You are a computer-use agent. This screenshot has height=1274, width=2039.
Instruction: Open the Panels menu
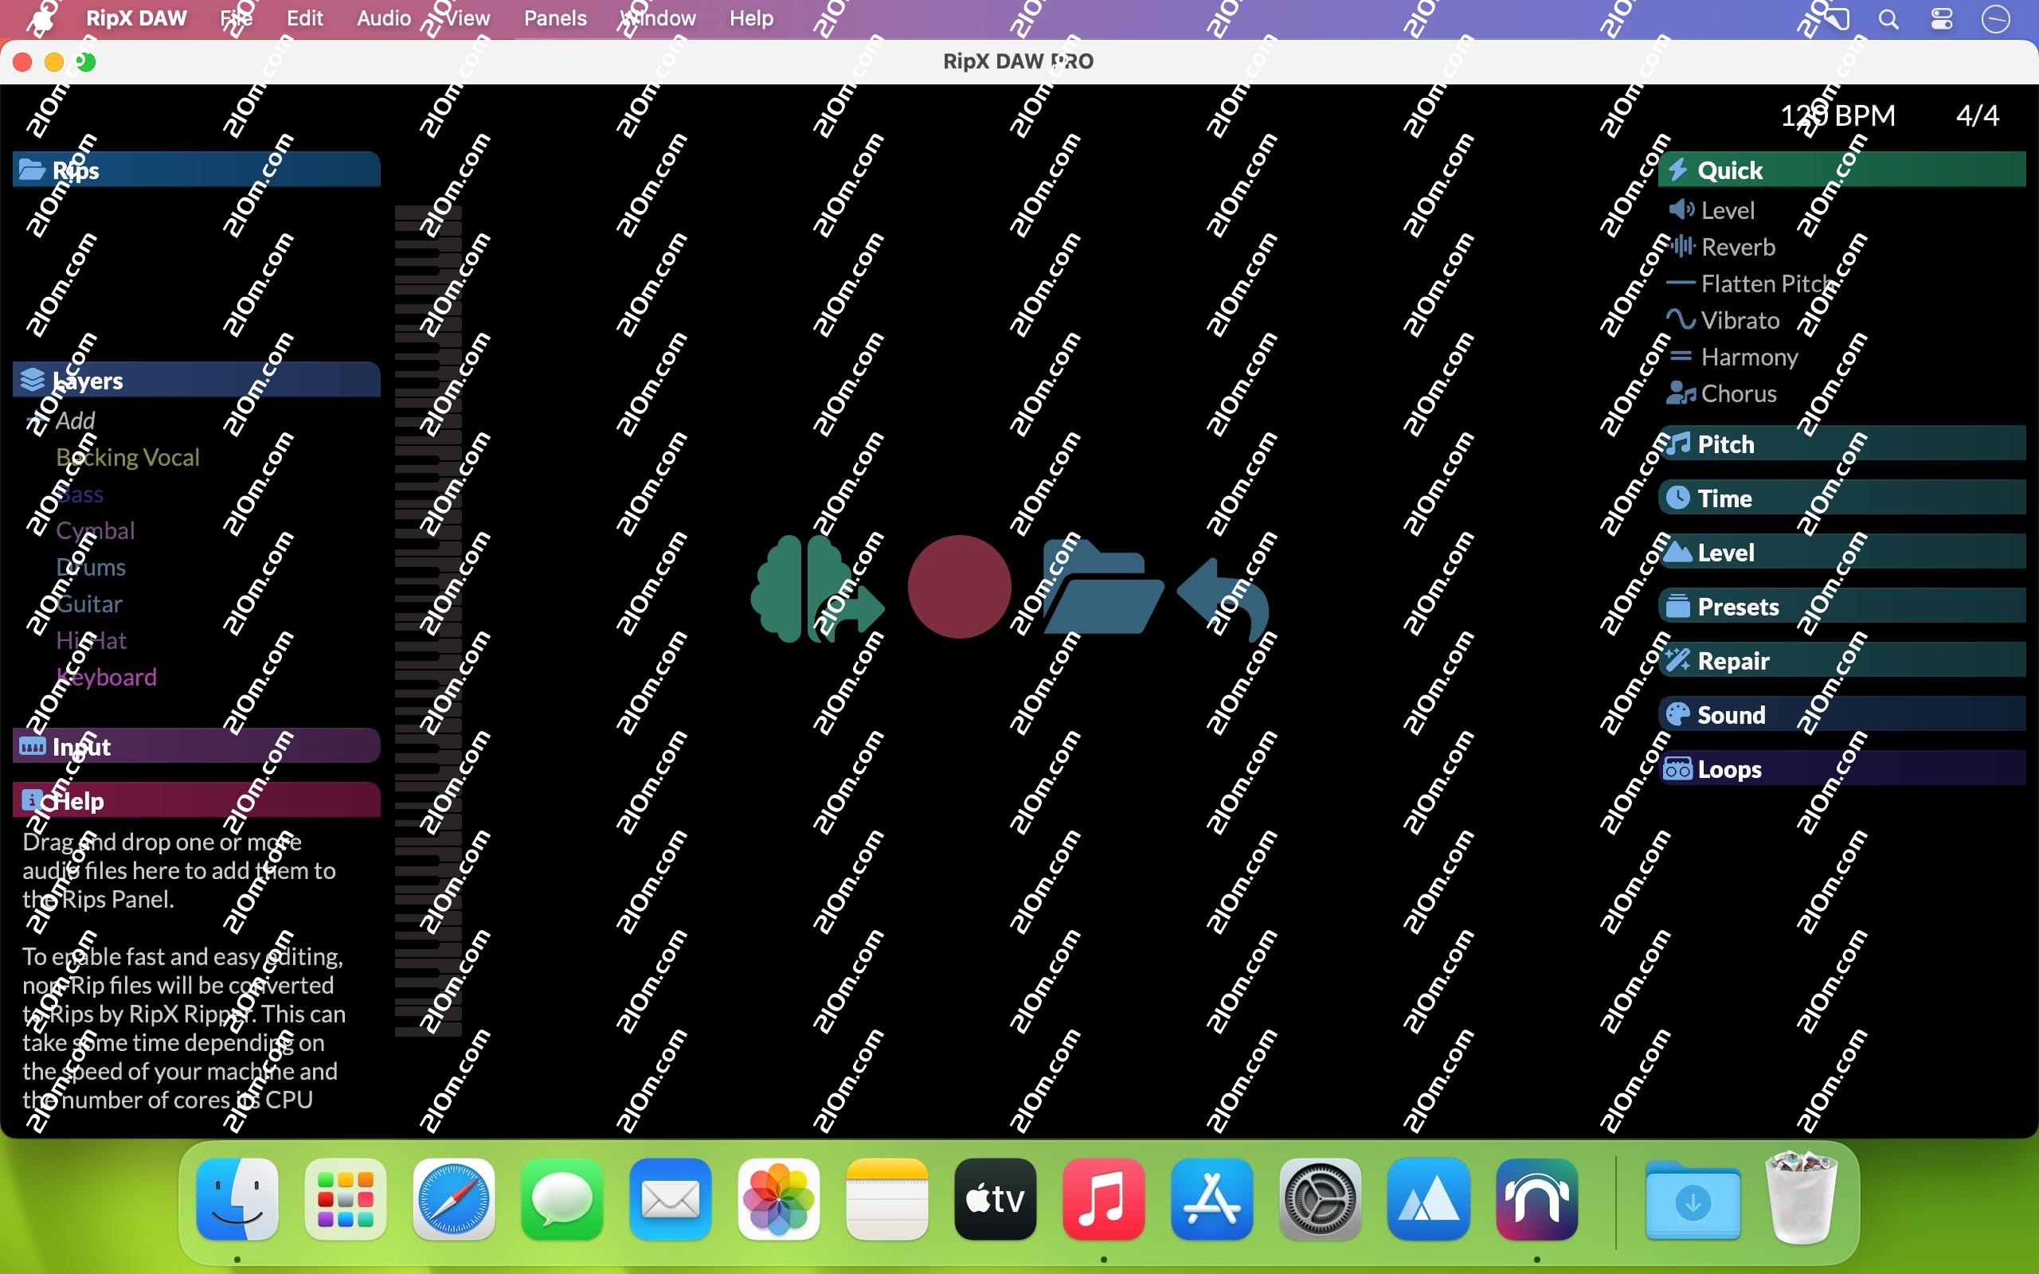[554, 18]
